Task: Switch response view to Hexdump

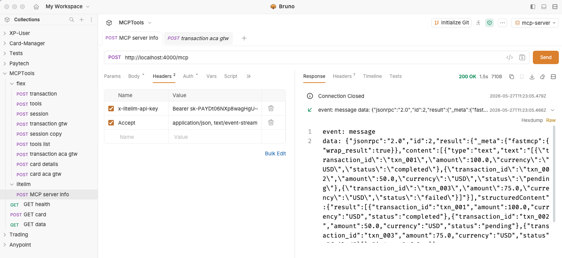Action: click(532, 120)
